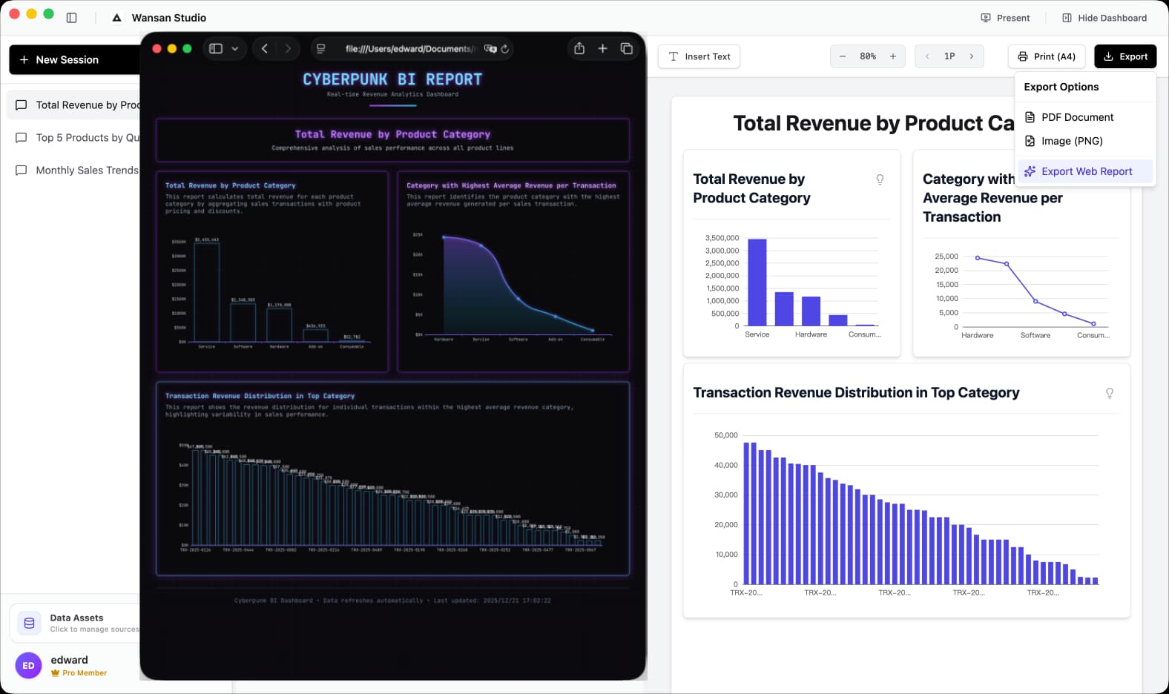Image resolution: width=1169 pixels, height=694 pixels.
Task: Open a new browser tab with plus icon
Action: coord(602,49)
